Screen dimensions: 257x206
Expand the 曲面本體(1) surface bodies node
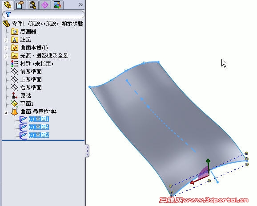[x=6, y=48]
